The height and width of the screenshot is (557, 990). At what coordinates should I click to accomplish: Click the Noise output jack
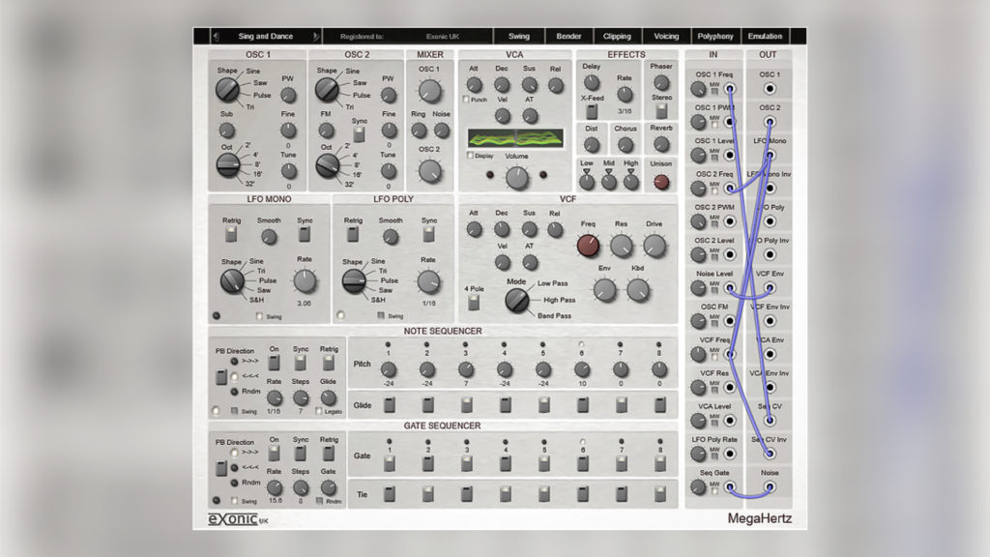click(x=770, y=486)
